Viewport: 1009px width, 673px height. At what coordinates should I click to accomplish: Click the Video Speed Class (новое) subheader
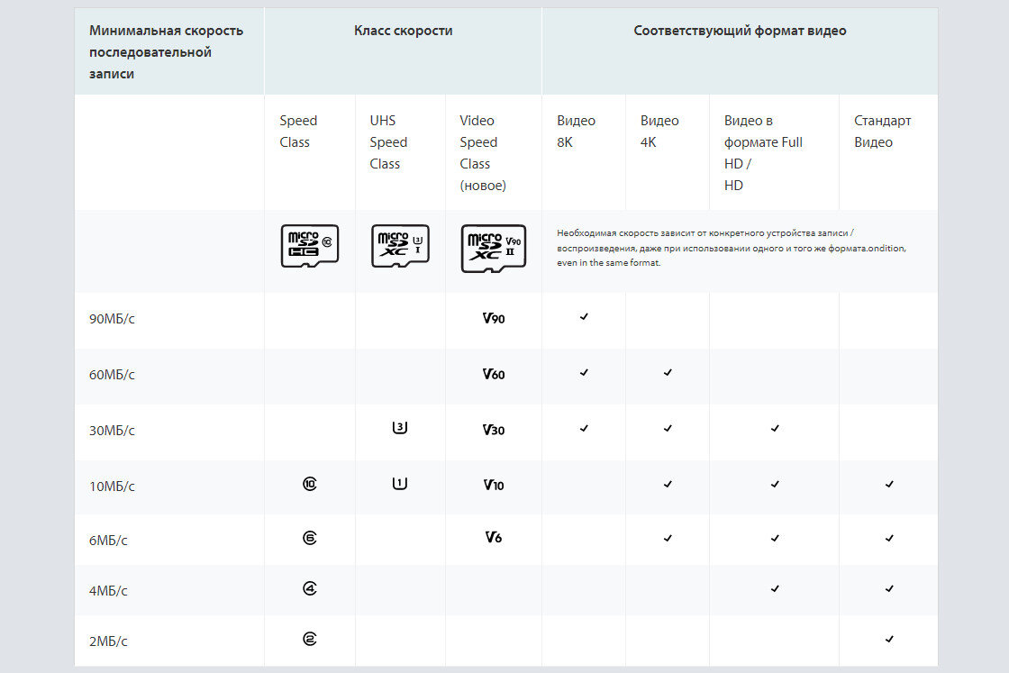[483, 153]
